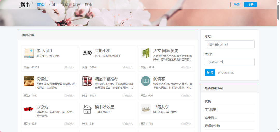Click the 关注:284 follower count
Screen dimensions: 280x132
pos(88,124)
